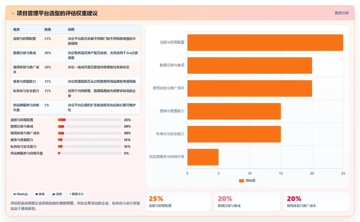Click the 供应商服务与持续升级 table row name
360x222 pixels.
(x=26, y=107)
